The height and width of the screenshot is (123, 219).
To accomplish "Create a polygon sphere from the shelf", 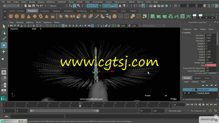I will coord(11,16).
